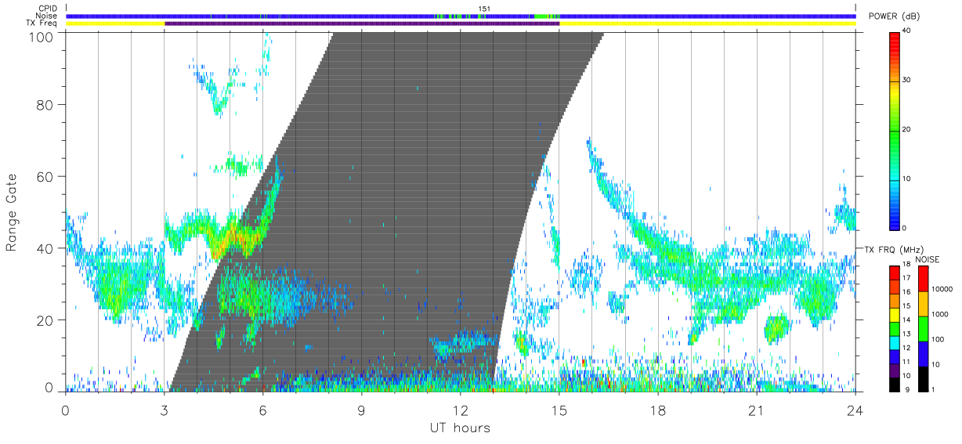Click the UT hours axis title
The image size is (962, 444).
pos(460,428)
